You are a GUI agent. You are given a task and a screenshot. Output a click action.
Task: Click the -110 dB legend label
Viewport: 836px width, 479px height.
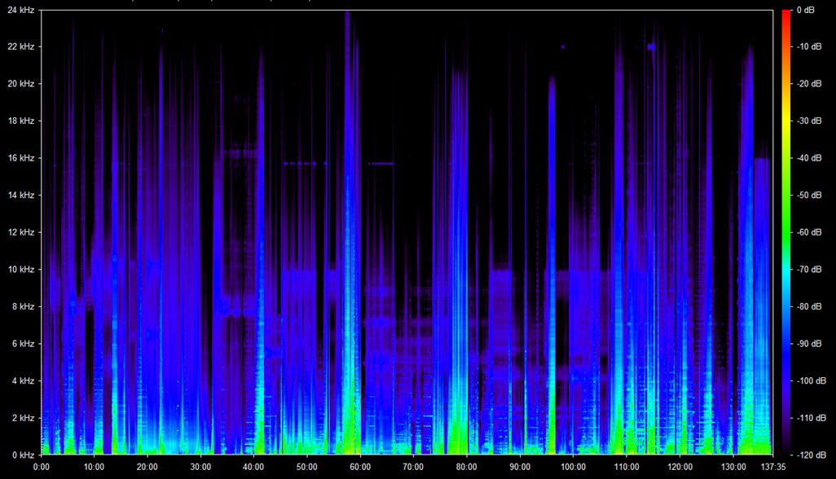point(811,418)
